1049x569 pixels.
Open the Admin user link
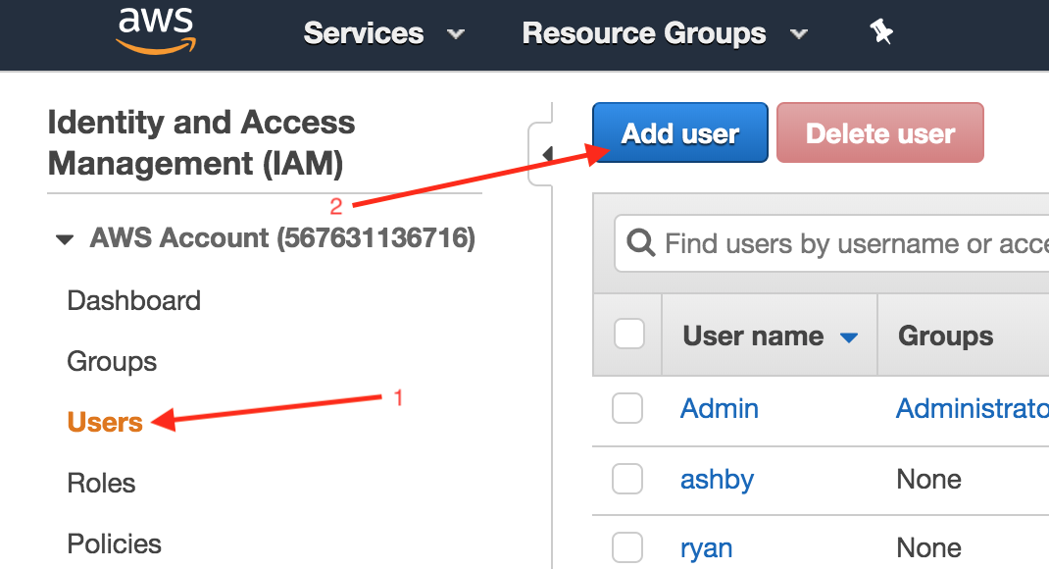click(720, 408)
